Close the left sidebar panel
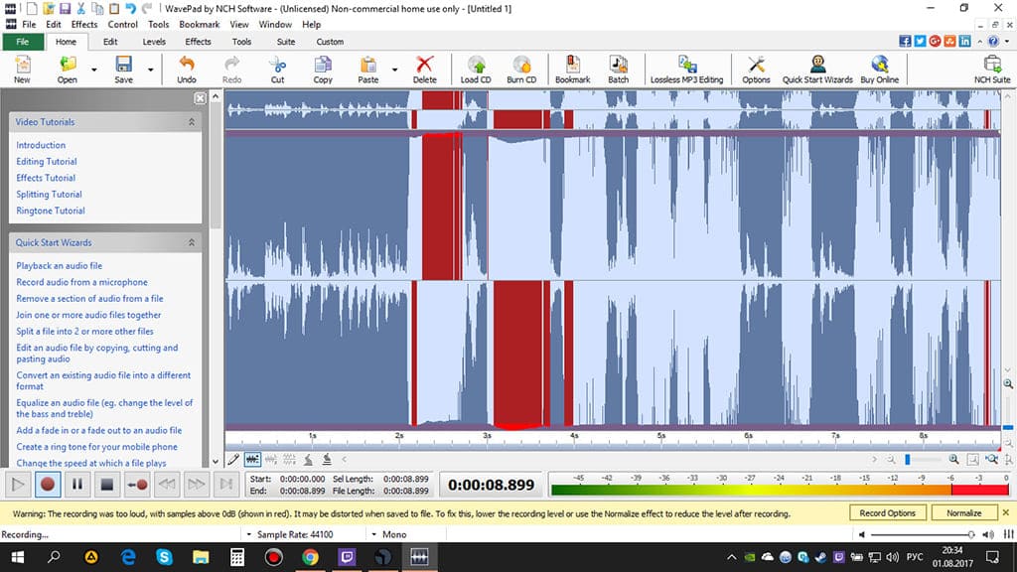 point(200,98)
